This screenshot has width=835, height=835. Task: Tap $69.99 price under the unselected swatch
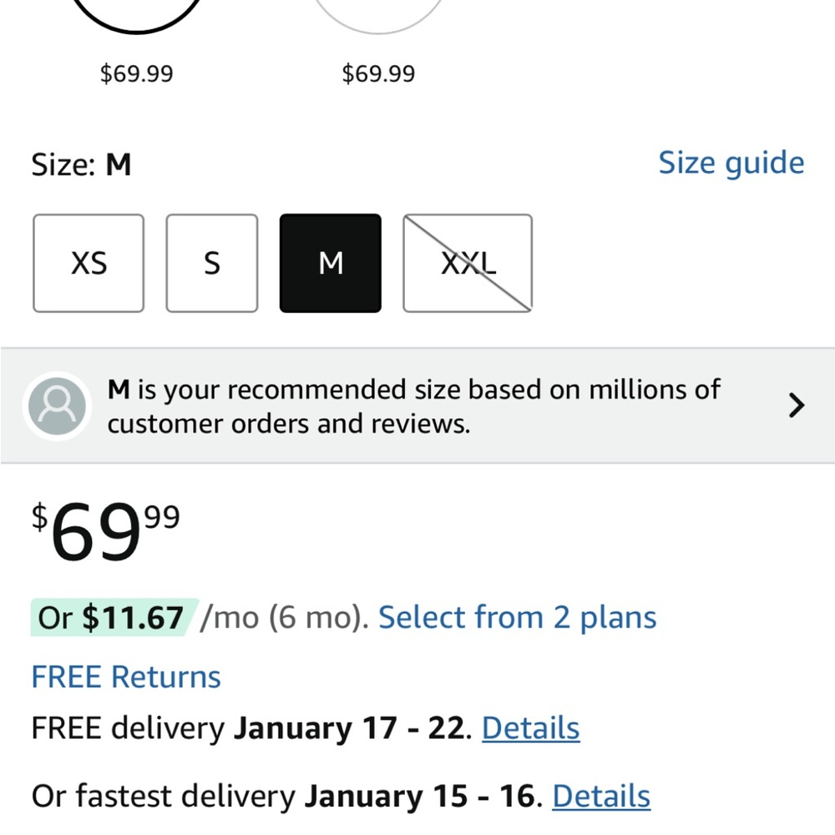click(x=378, y=73)
